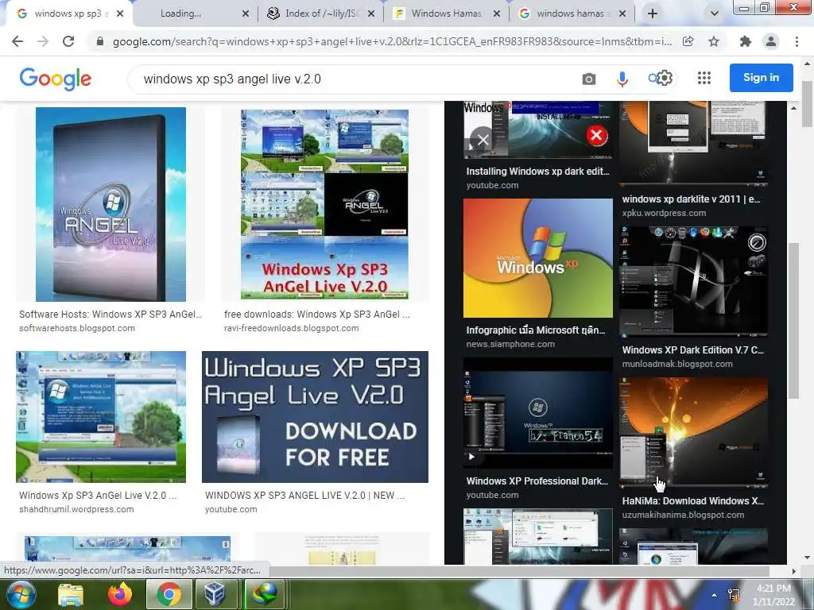This screenshot has height=610, width=814.
Task: Open 'Windows XP Dark Edition V.7' link
Action: pos(693,350)
